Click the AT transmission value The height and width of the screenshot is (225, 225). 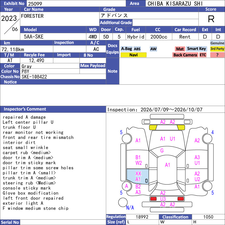(10, 60)
